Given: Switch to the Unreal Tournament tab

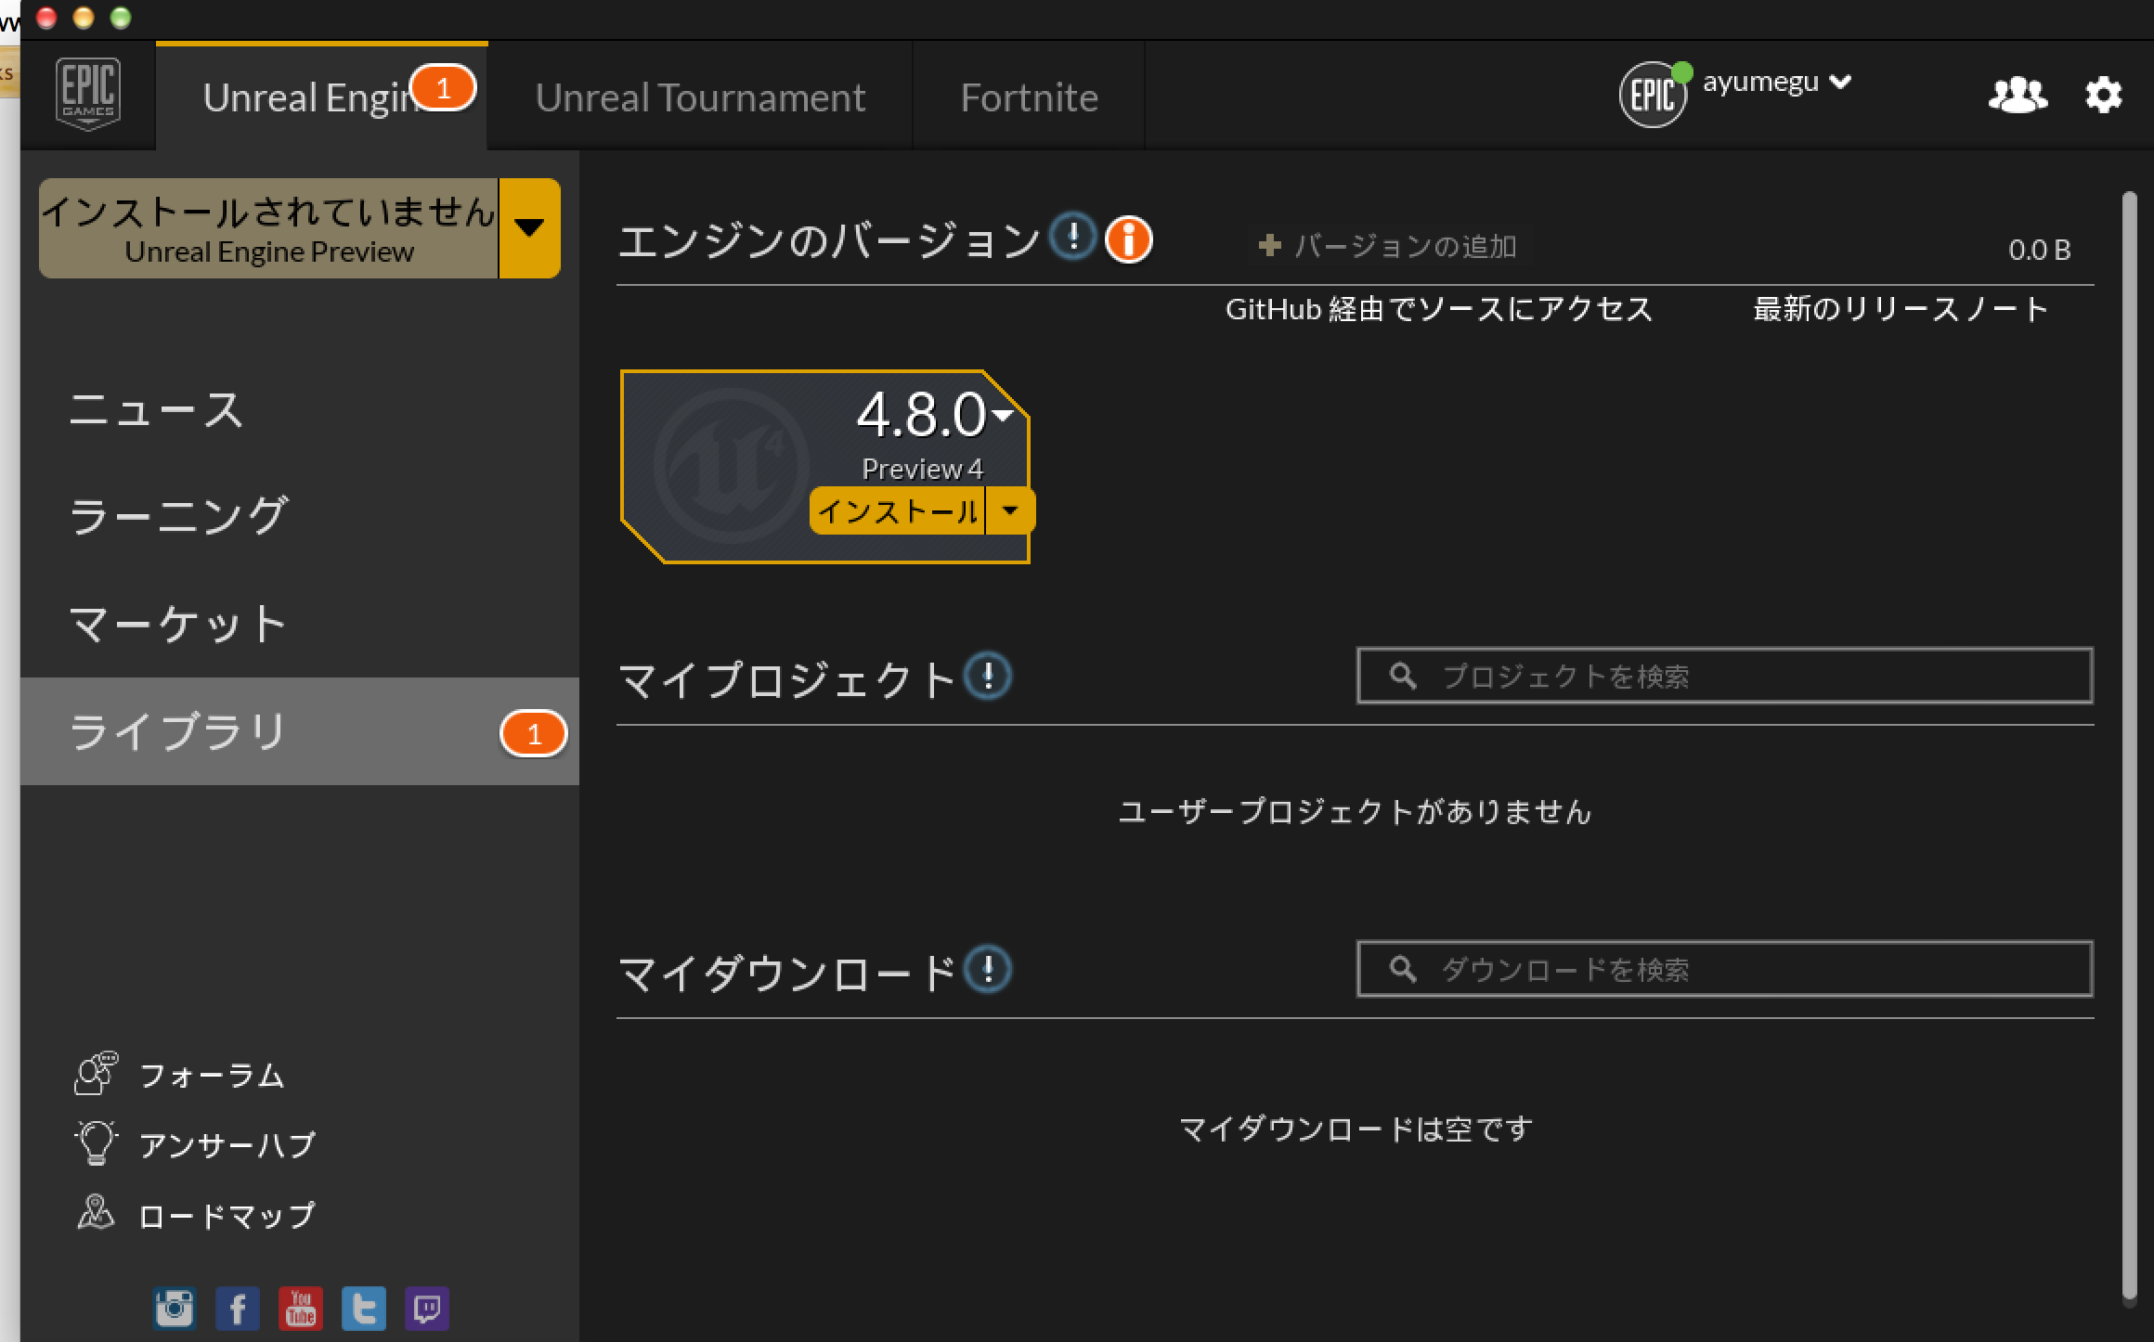Looking at the screenshot, I should tap(700, 97).
